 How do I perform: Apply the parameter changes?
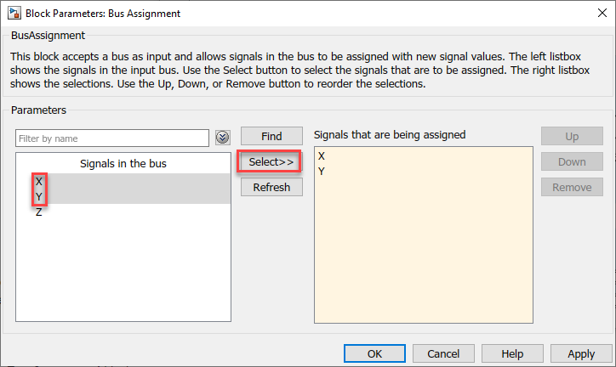(581, 353)
